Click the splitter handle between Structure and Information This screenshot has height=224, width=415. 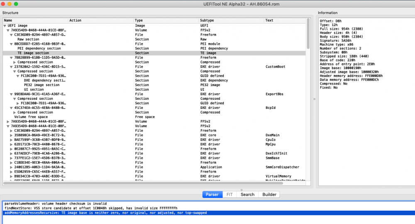point(315,99)
